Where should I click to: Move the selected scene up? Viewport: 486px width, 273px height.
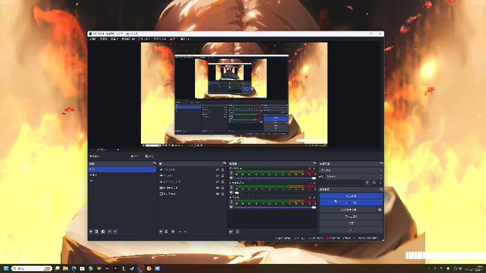109,232
